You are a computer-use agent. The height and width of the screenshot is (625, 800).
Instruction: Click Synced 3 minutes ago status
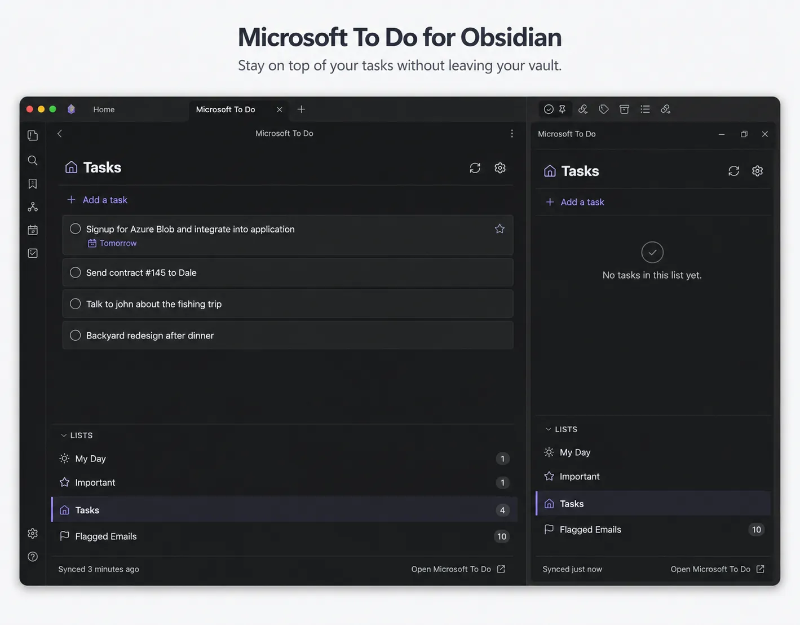click(x=99, y=569)
